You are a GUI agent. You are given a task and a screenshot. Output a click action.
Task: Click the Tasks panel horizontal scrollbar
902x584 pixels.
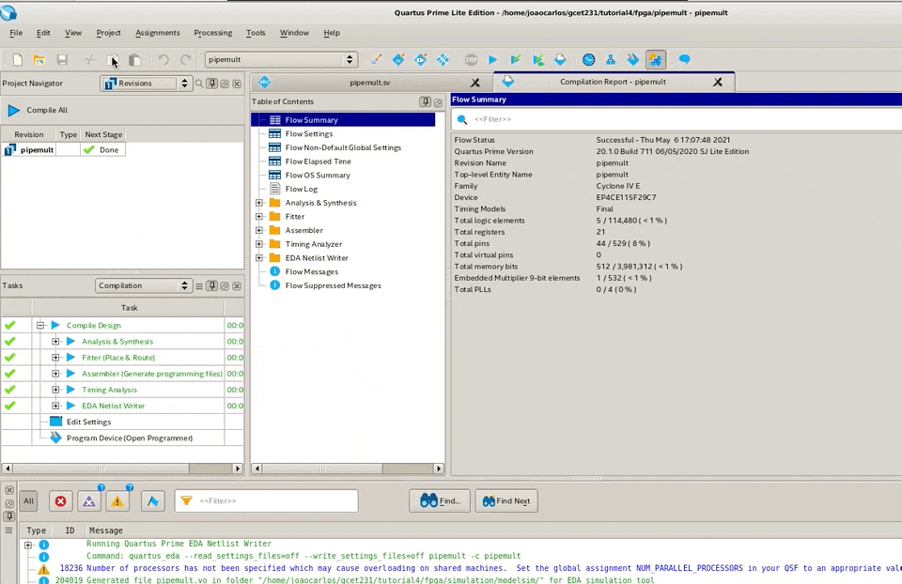click(122, 469)
